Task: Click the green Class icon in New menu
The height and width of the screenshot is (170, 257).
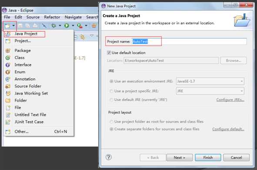Action: 8,58
